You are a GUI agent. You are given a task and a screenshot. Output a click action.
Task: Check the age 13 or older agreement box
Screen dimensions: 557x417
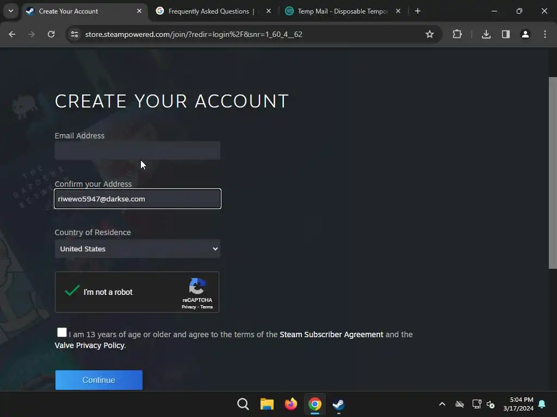click(x=62, y=332)
